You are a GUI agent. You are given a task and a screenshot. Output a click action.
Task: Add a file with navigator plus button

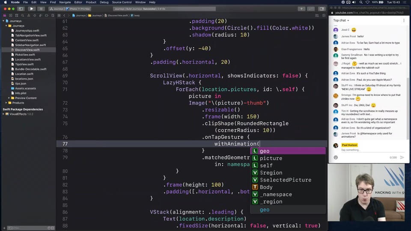point(4,228)
